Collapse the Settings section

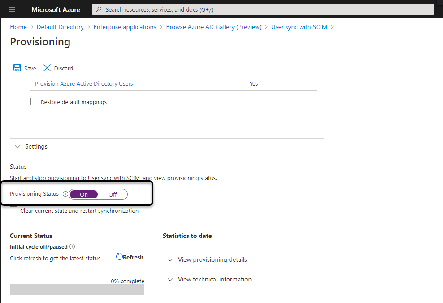tap(17, 146)
